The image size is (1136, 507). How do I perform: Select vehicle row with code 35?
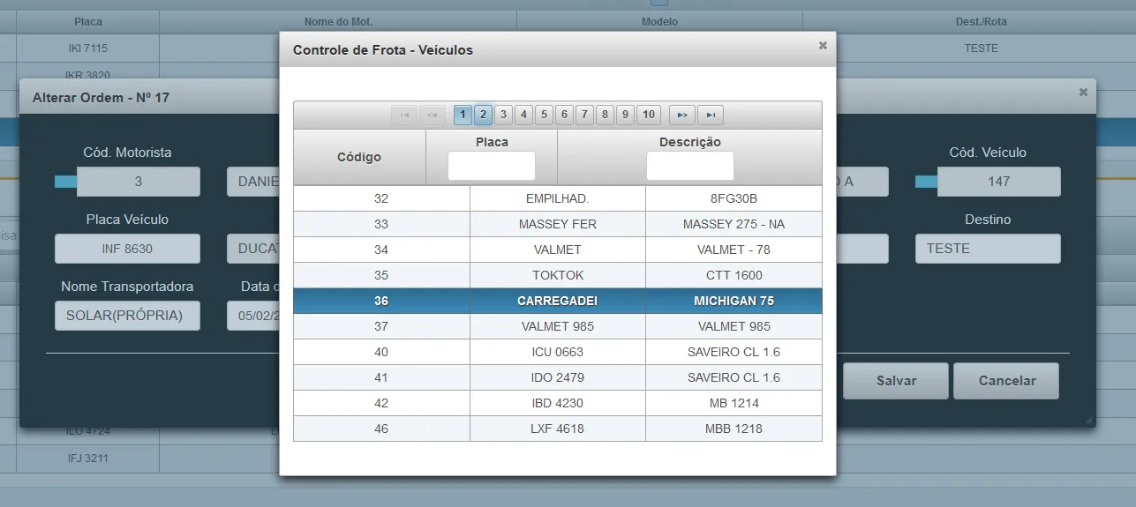[558, 275]
